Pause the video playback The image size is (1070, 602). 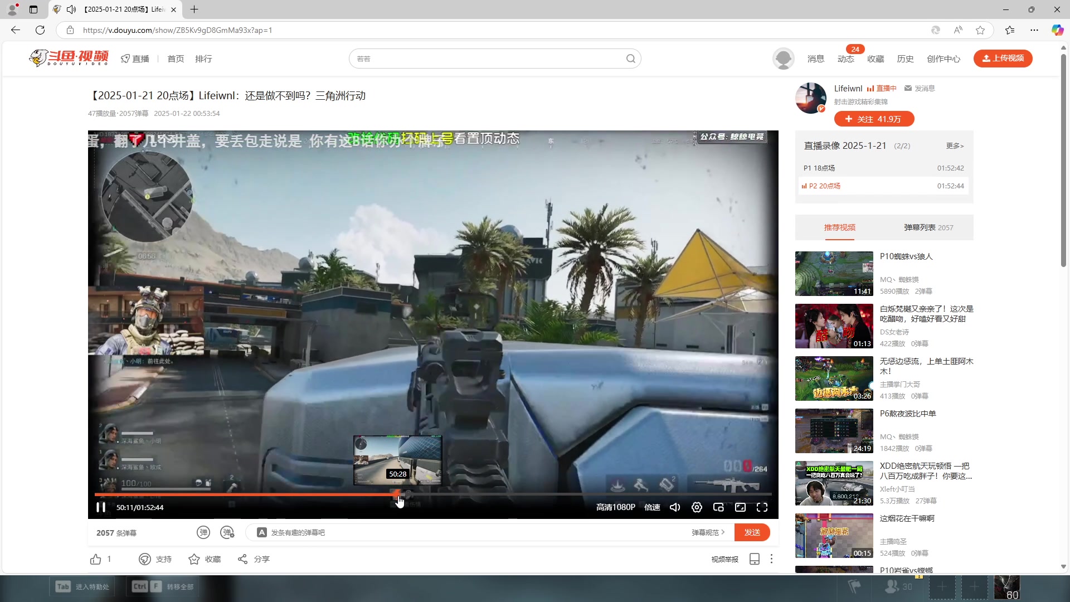(x=101, y=507)
